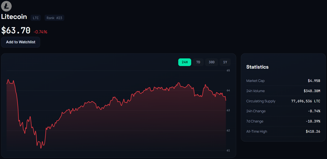This screenshot has height=159, width=327.
Task: Click the 24h Volume label
Action: point(255,91)
